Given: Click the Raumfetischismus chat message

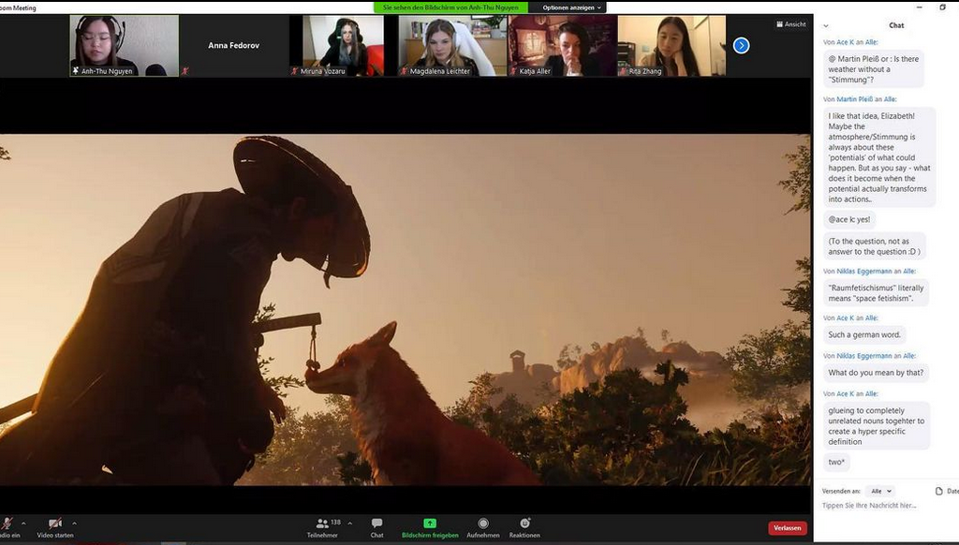Looking at the screenshot, I should [876, 293].
